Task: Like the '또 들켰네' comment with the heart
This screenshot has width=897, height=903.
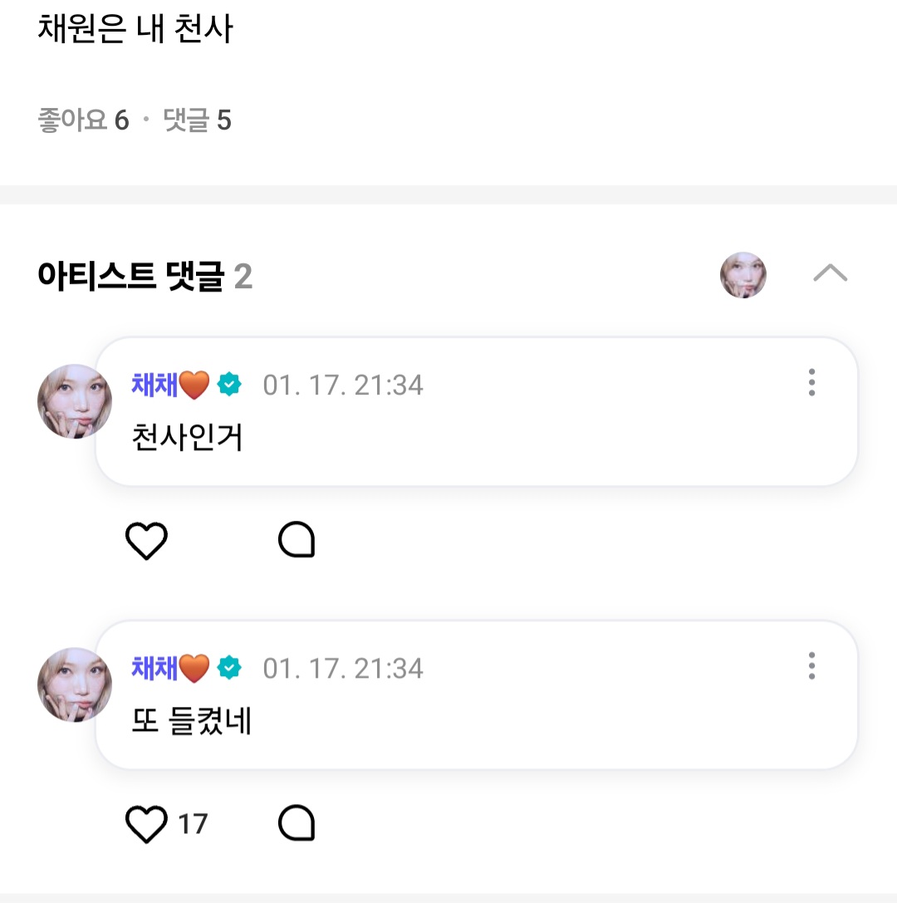Action: pyautogui.click(x=146, y=824)
